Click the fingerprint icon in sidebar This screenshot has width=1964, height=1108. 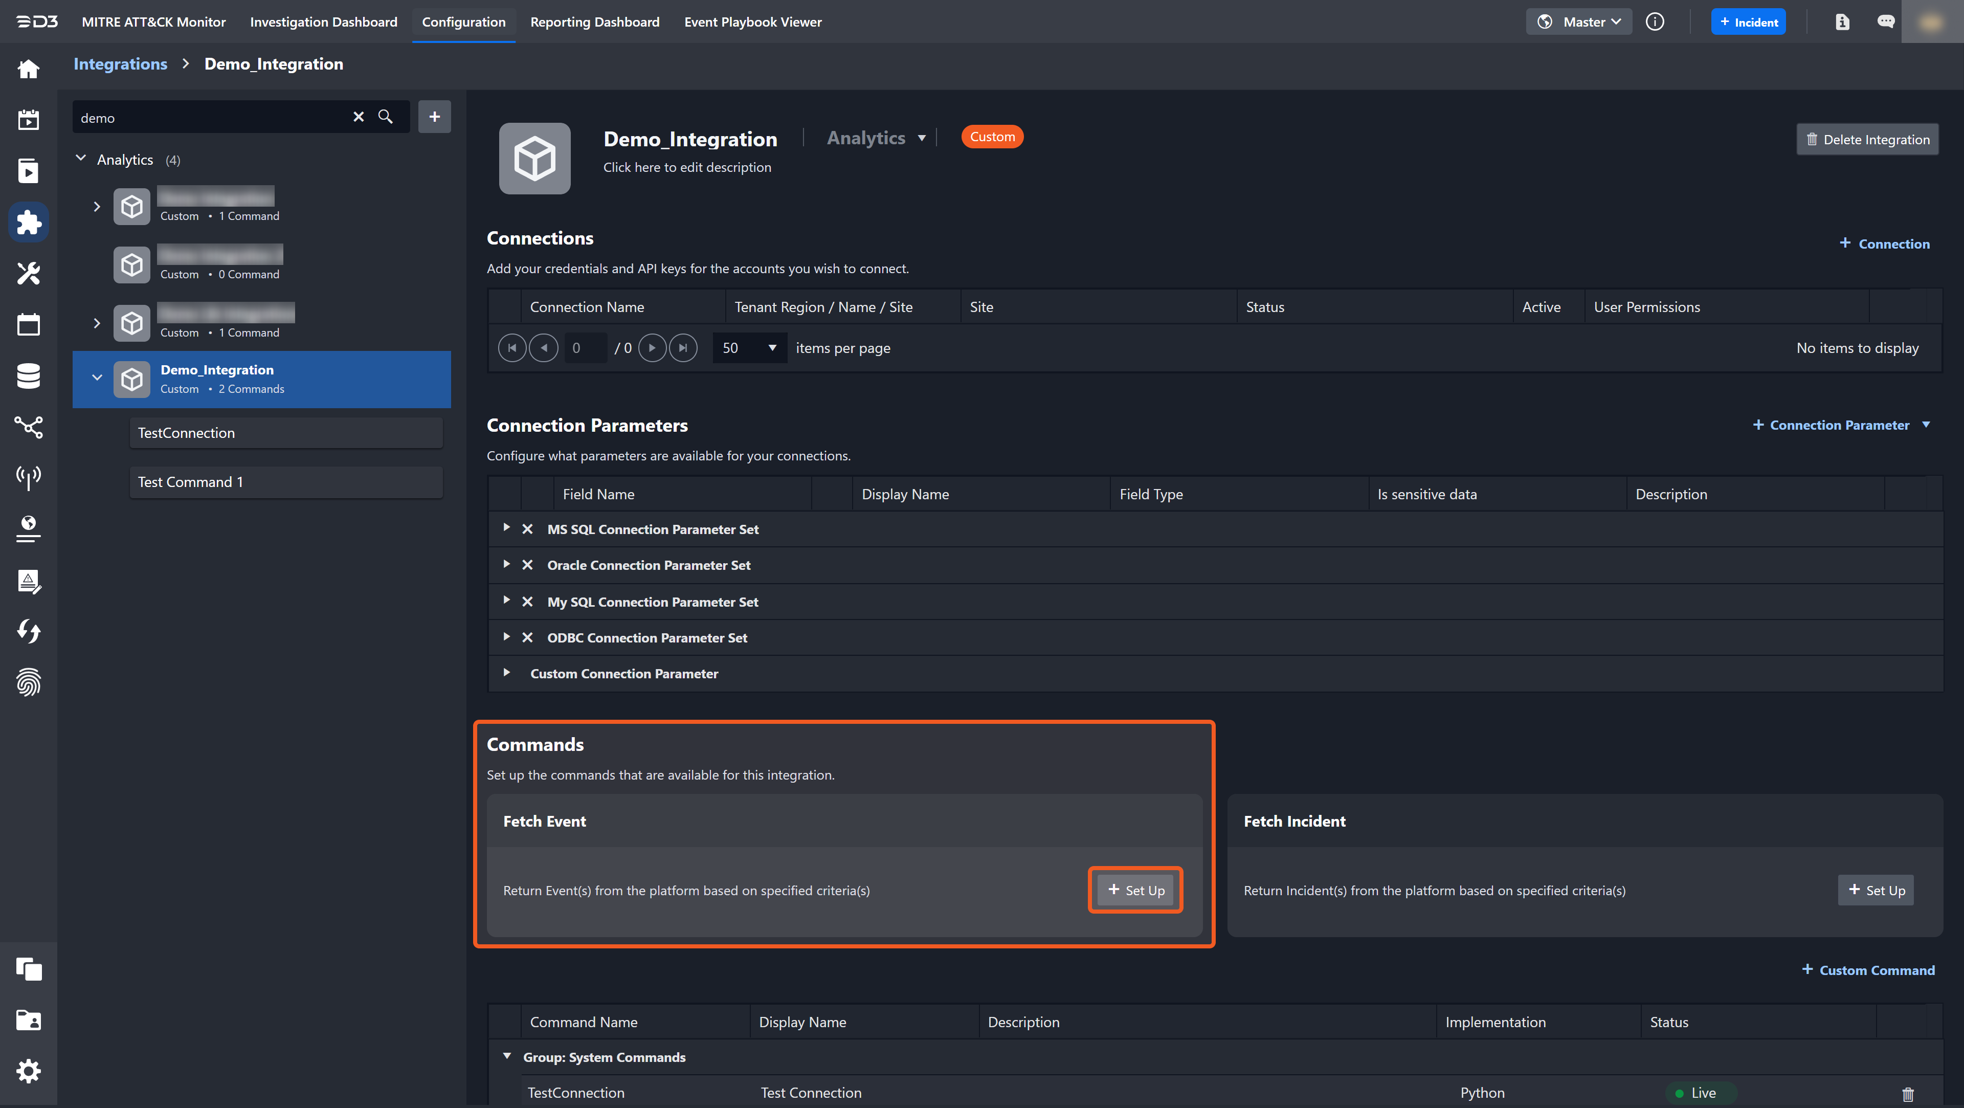(28, 682)
